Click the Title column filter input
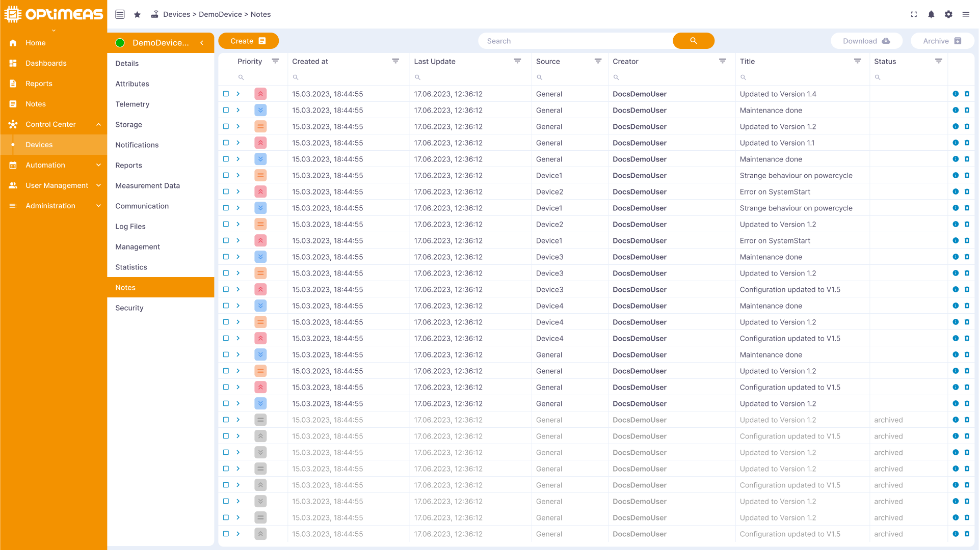979x550 pixels. pyautogui.click(x=803, y=77)
